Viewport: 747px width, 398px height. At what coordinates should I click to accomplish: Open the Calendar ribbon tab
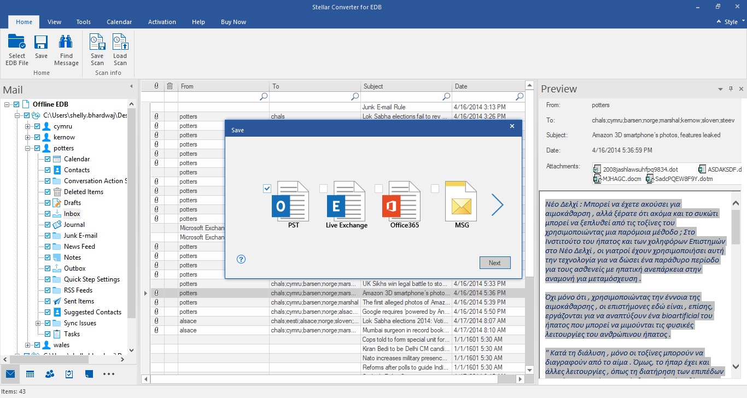point(119,22)
